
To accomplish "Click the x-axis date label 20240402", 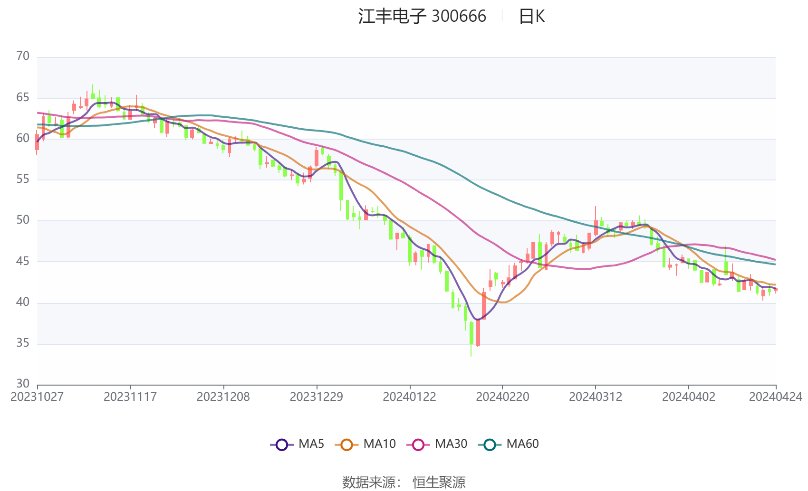I will [x=689, y=397].
